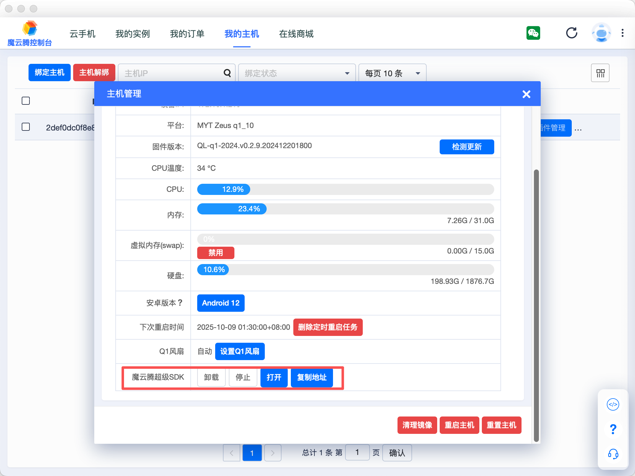Open the code API floating icon
This screenshot has width=635, height=476.
click(613, 404)
